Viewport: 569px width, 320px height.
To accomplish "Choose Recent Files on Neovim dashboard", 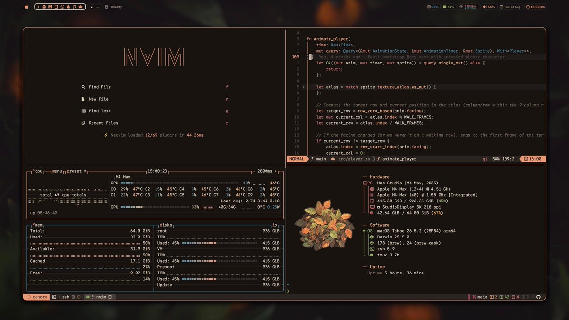I will click(155, 123).
